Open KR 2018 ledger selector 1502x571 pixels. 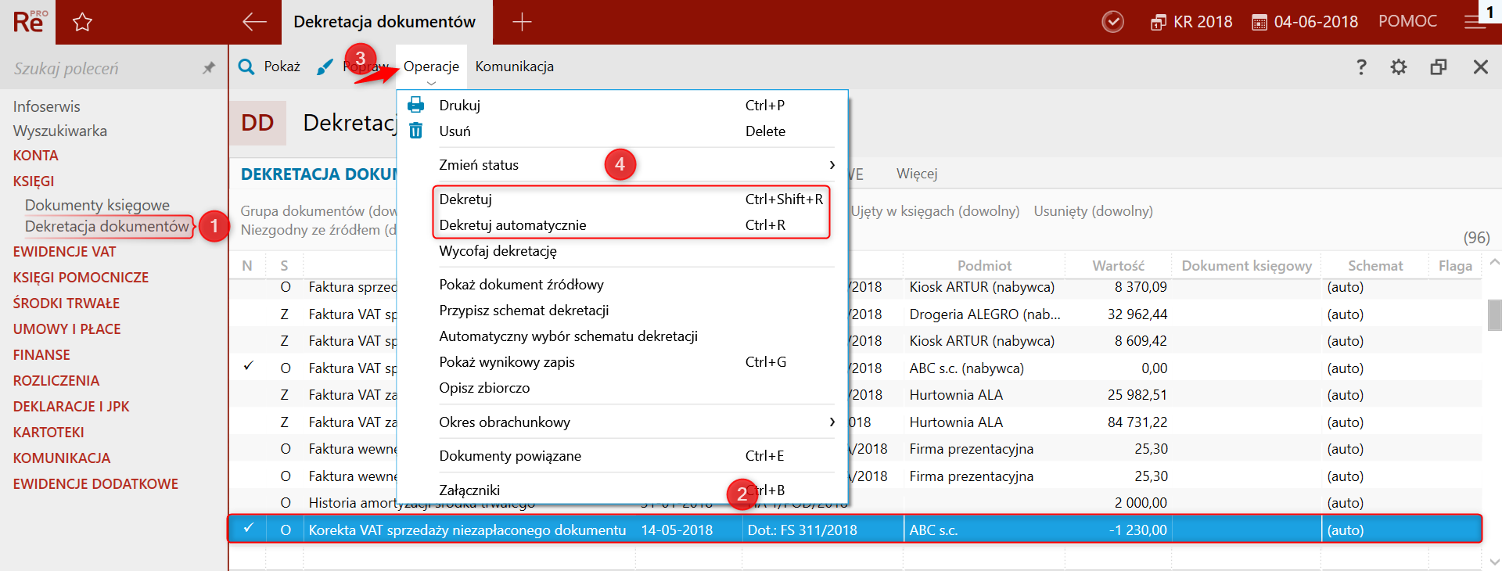pos(1191,22)
